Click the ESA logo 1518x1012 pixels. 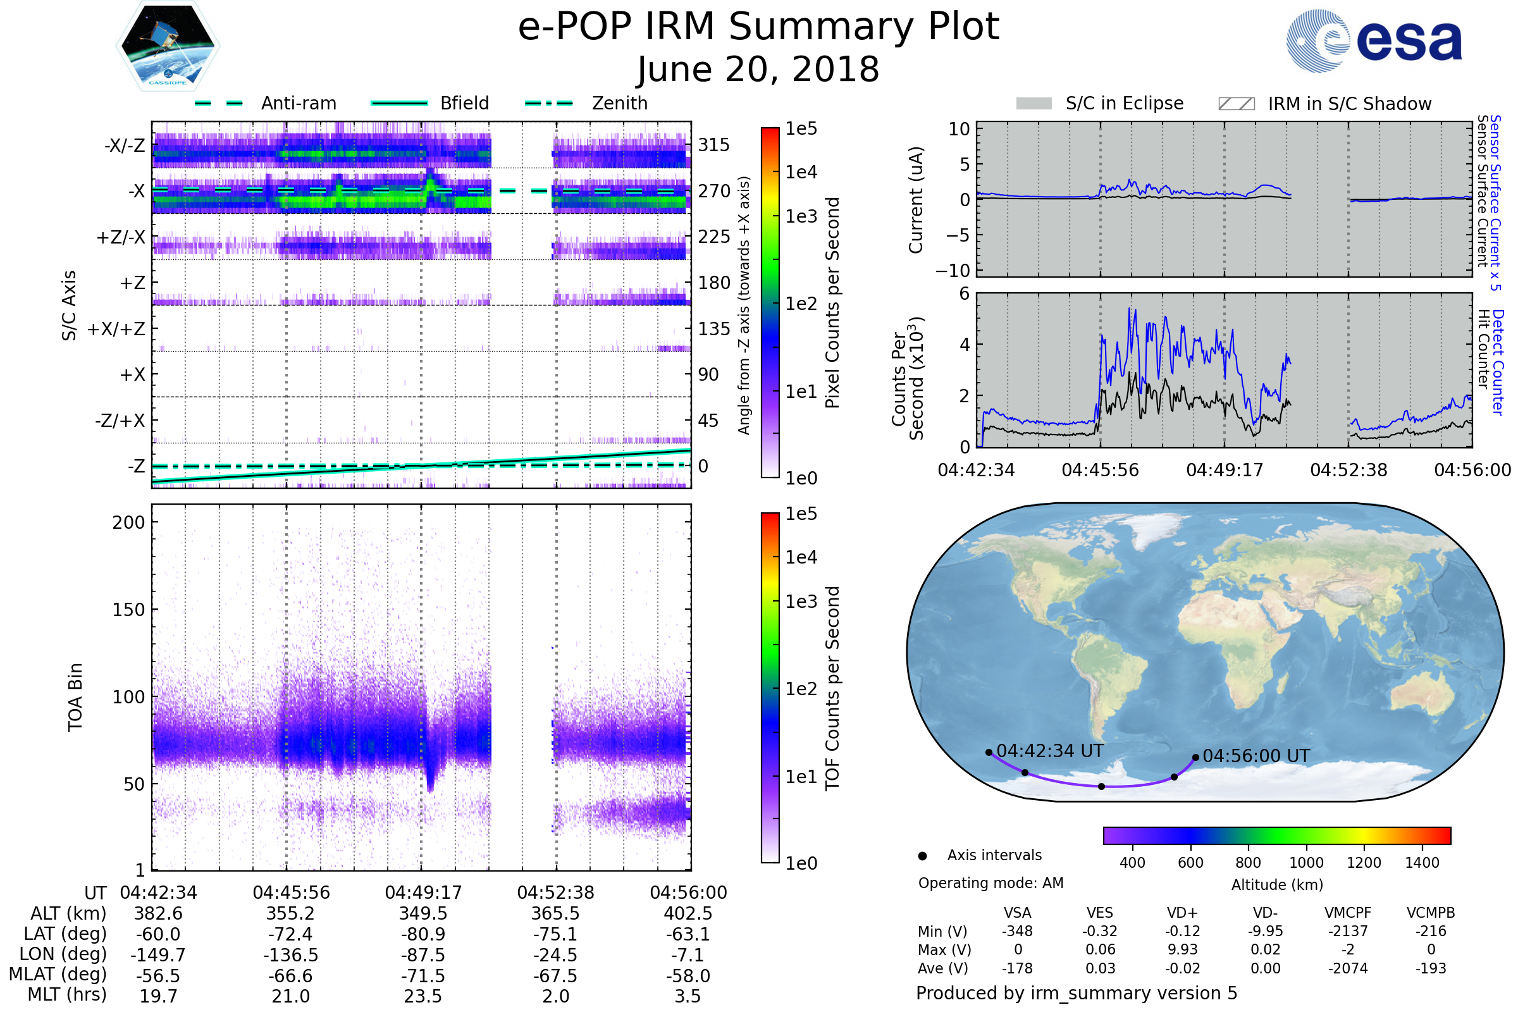(1373, 40)
